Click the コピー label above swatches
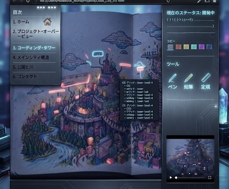This screenshot has width=229, height=189. pyautogui.click(x=171, y=41)
